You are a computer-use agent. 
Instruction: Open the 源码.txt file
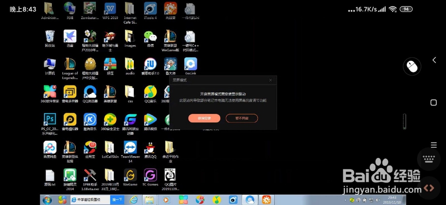tap(50, 177)
